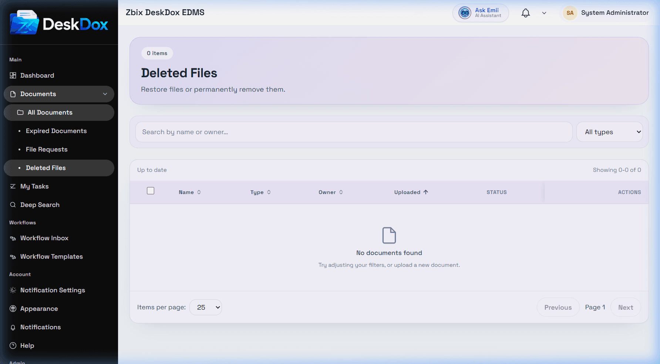
Task: Open the Dashboard menu item
Action: pos(59,75)
